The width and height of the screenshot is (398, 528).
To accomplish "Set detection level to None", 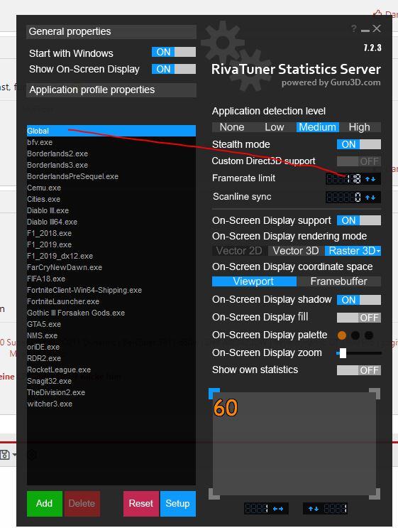I will pyautogui.click(x=232, y=127).
